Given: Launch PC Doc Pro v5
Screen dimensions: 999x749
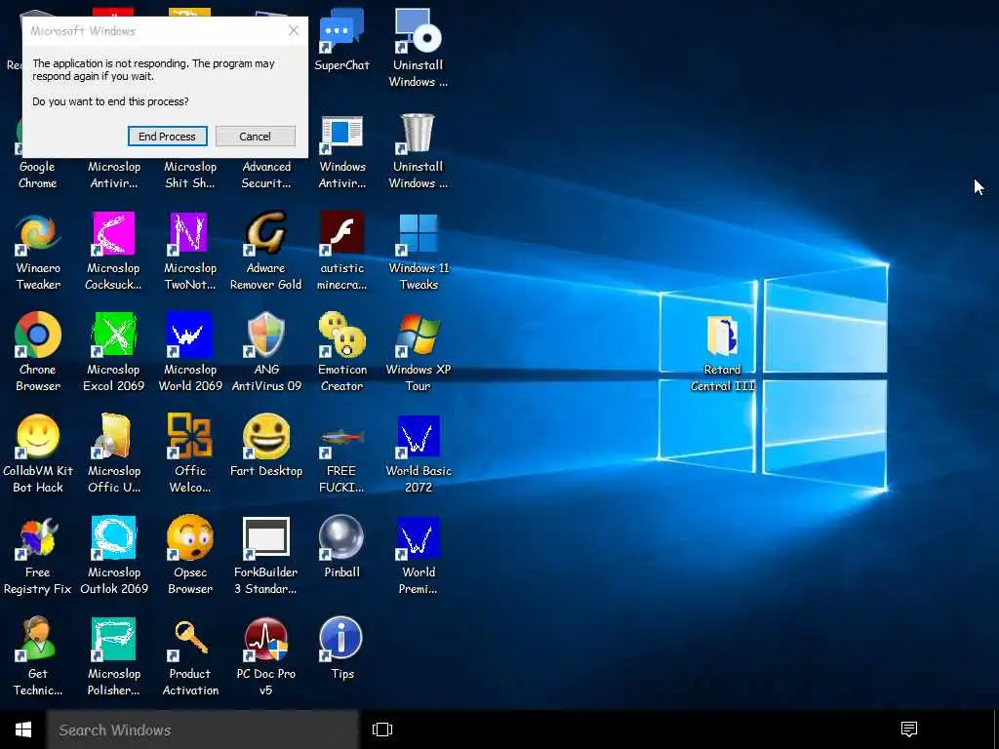Looking at the screenshot, I should pyautogui.click(x=265, y=656).
